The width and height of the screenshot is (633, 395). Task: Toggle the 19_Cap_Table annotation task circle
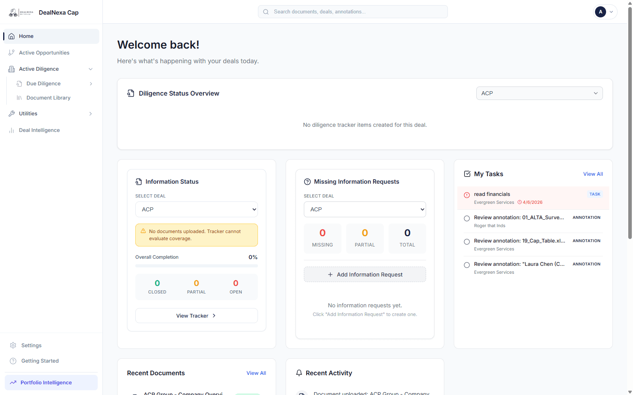point(467,242)
